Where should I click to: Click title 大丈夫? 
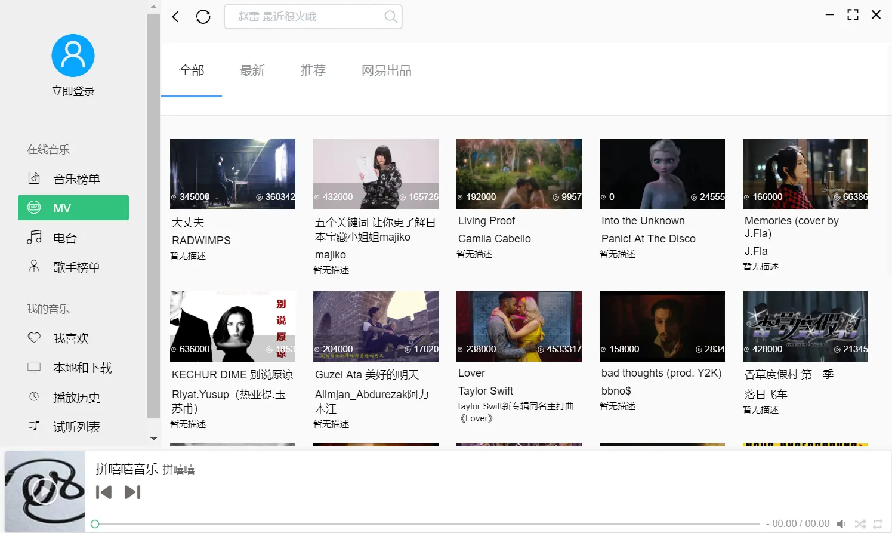coord(188,223)
